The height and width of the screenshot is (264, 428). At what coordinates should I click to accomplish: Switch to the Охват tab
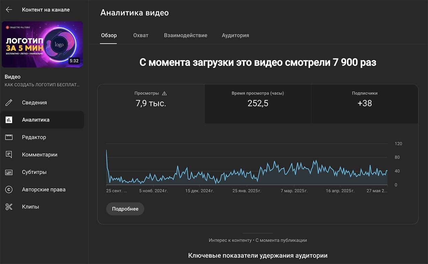(140, 35)
